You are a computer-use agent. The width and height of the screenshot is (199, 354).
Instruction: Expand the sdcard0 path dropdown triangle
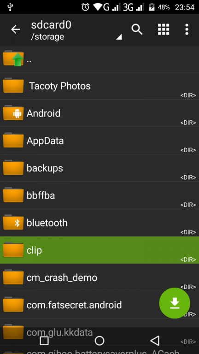pyautogui.click(x=119, y=37)
